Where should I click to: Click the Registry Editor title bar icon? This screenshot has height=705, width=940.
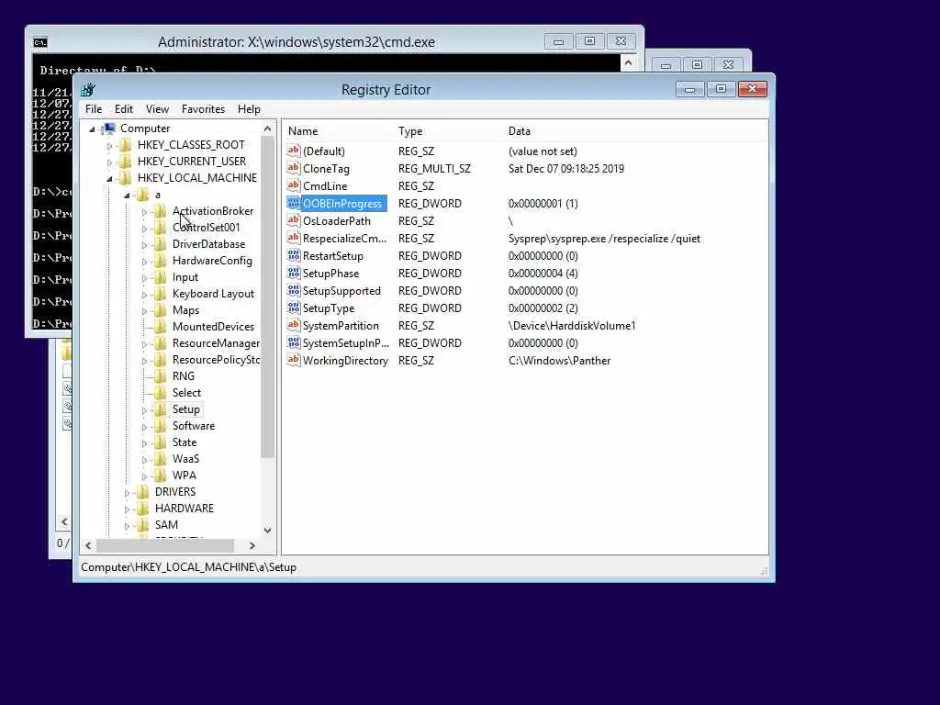pos(88,89)
